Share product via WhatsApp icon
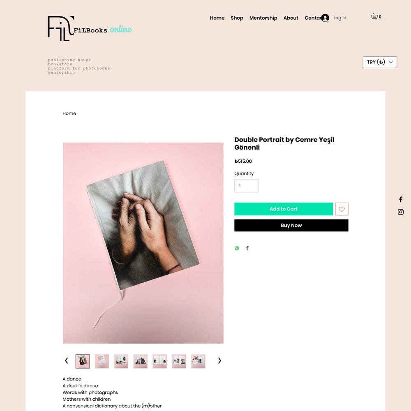Screen dimensions: 411x411 click(x=237, y=248)
